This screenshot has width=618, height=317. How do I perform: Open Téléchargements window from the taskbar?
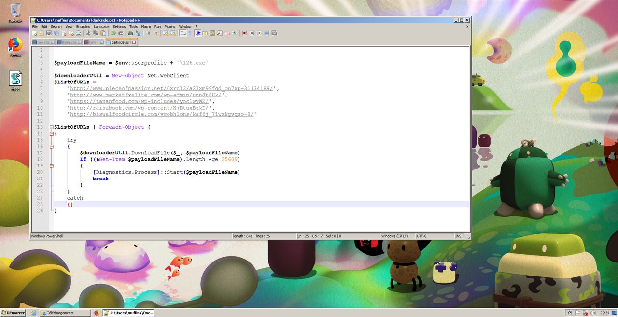65,313
